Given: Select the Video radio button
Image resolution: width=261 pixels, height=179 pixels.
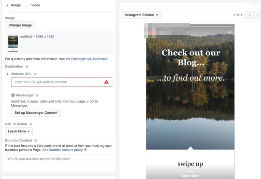Looking at the screenshot, I should [x=28, y=5].
